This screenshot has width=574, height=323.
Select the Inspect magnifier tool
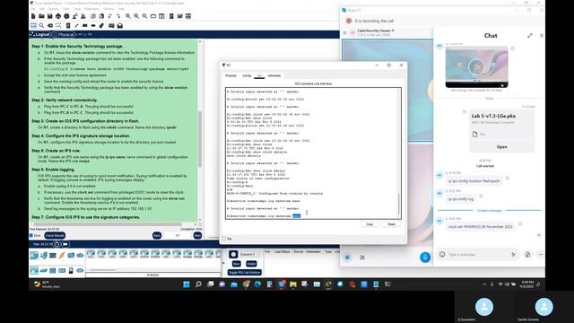[x=42, y=26]
